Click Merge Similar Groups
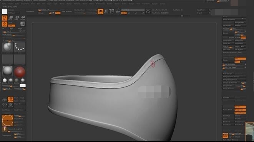The height and width of the screenshot is (142, 254). tap(234, 77)
